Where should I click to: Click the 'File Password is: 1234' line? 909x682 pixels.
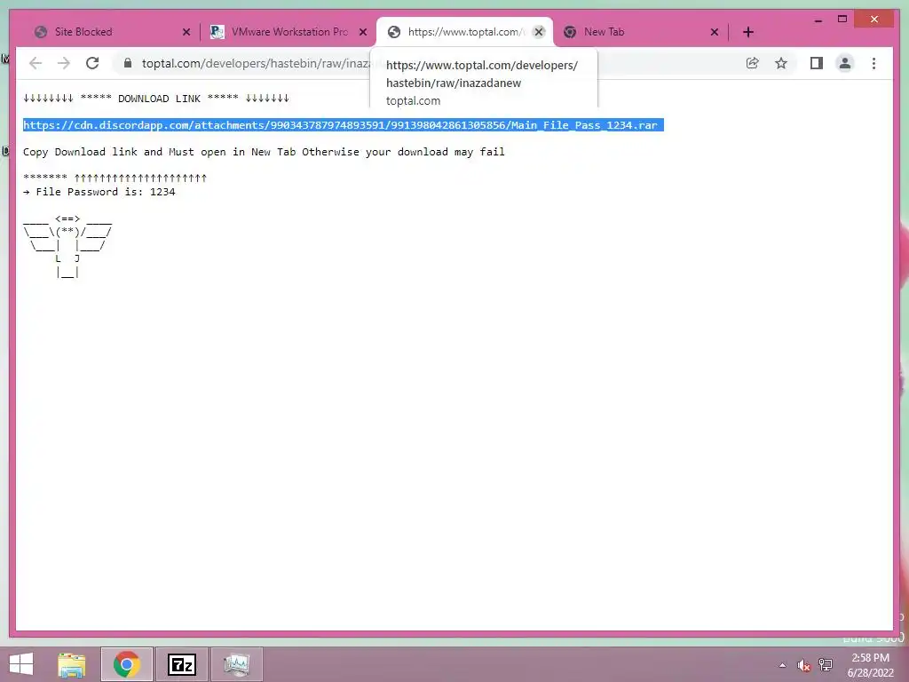[x=99, y=192]
